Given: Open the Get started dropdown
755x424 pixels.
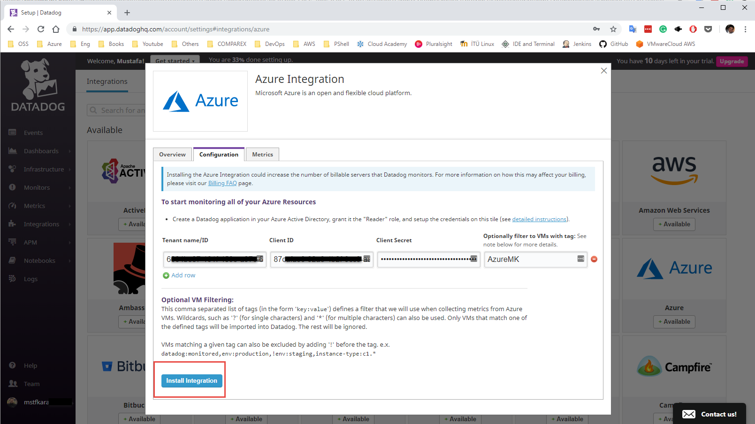Looking at the screenshot, I should [x=175, y=60].
